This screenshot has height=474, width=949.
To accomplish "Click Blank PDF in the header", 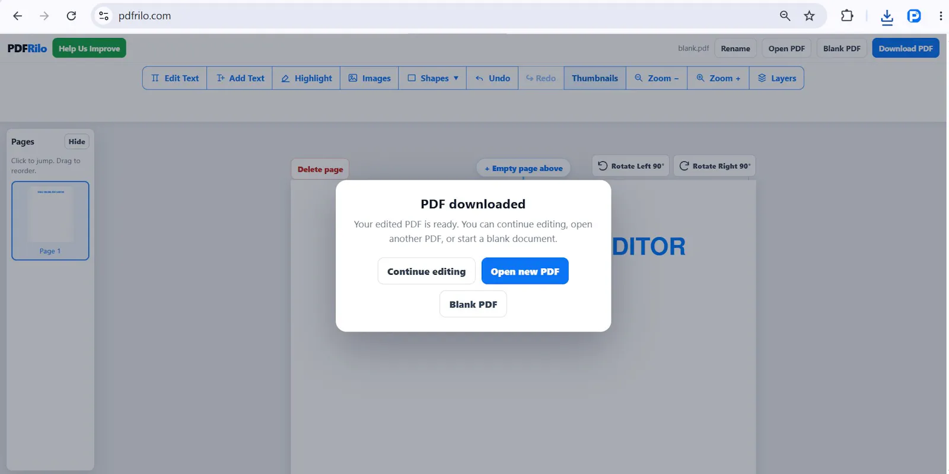I will click(842, 48).
